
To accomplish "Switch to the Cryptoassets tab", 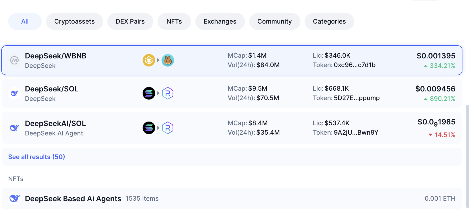I will tap(74, 21).
